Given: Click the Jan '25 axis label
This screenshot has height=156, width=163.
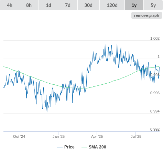Looking at the screenshot, I should (58, 136).
